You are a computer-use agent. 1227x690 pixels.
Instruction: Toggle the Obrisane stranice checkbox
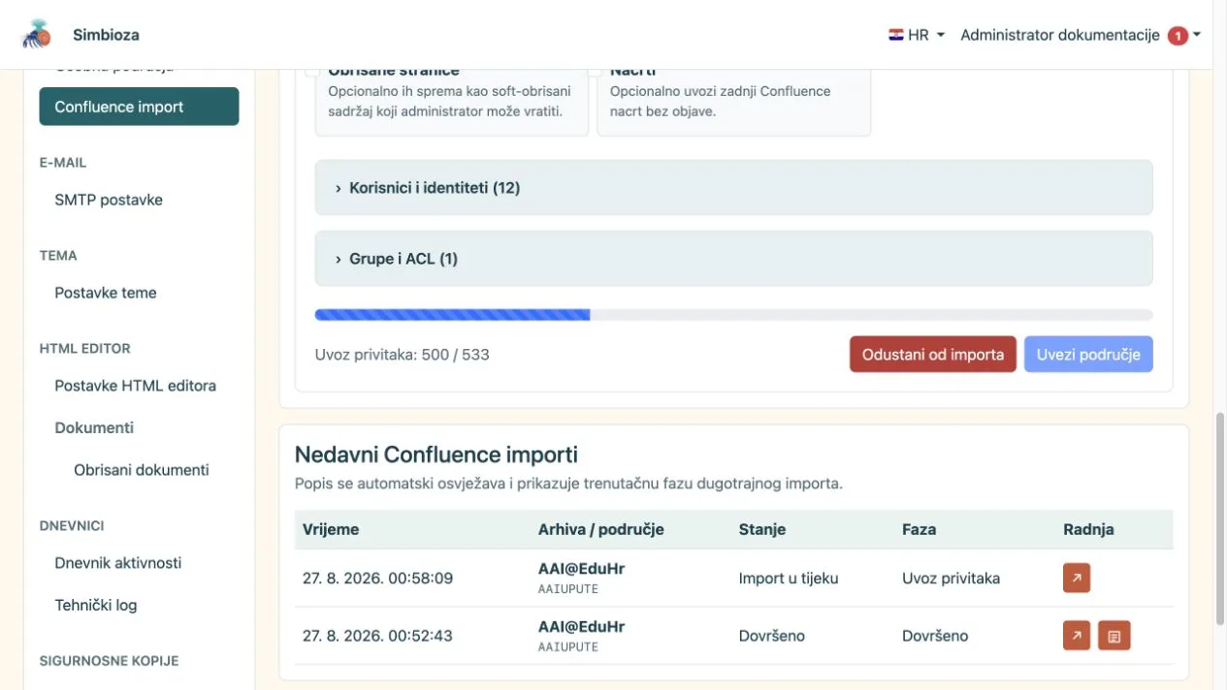click(312, 71)
